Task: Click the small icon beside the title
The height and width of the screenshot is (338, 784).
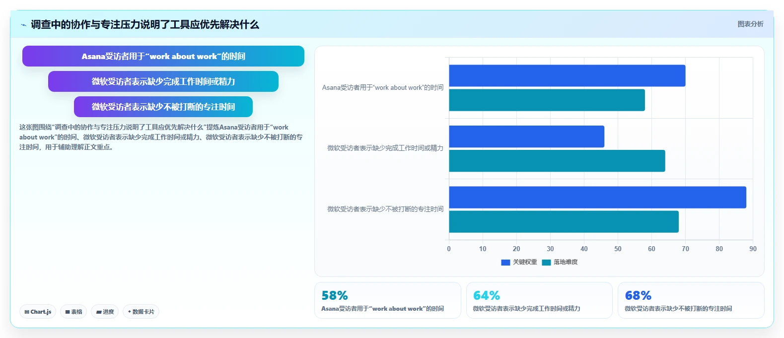Action: [23, 25]
